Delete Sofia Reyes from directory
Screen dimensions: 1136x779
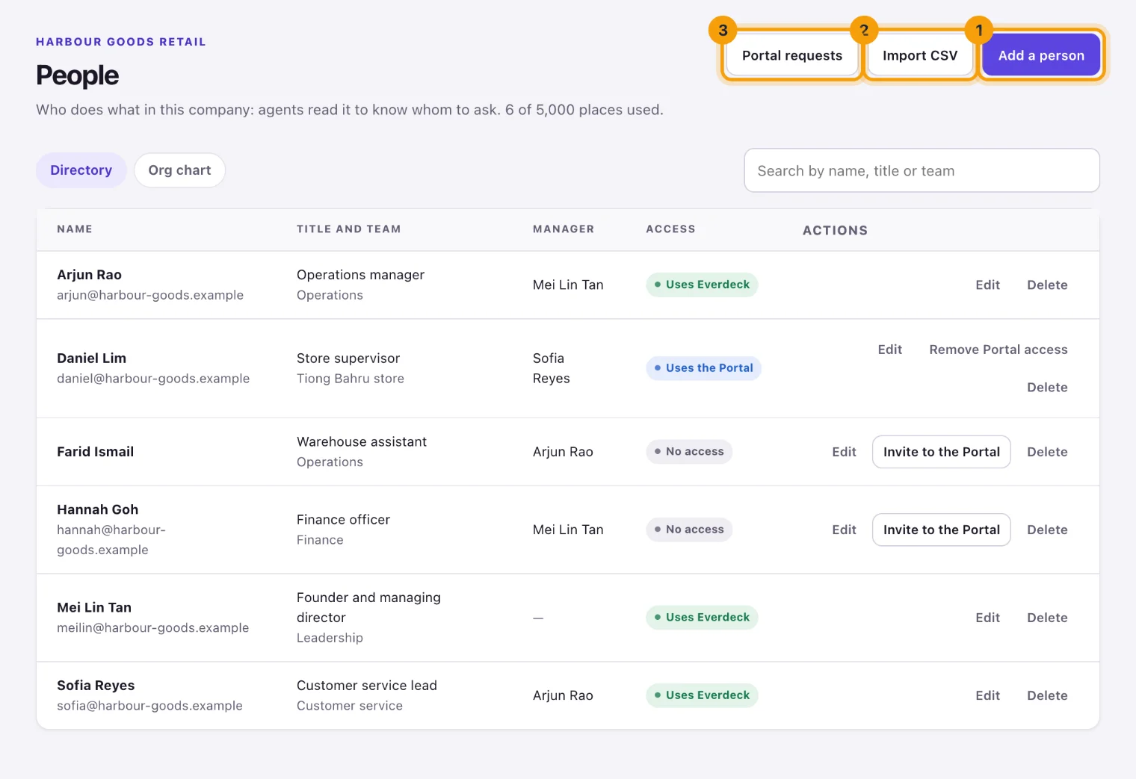1047,695
